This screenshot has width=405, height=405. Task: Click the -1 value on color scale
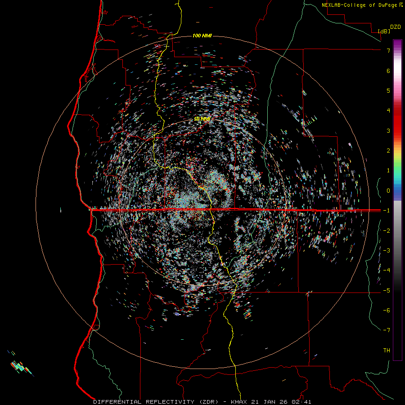pyautogui.click(x=387, y=211)
